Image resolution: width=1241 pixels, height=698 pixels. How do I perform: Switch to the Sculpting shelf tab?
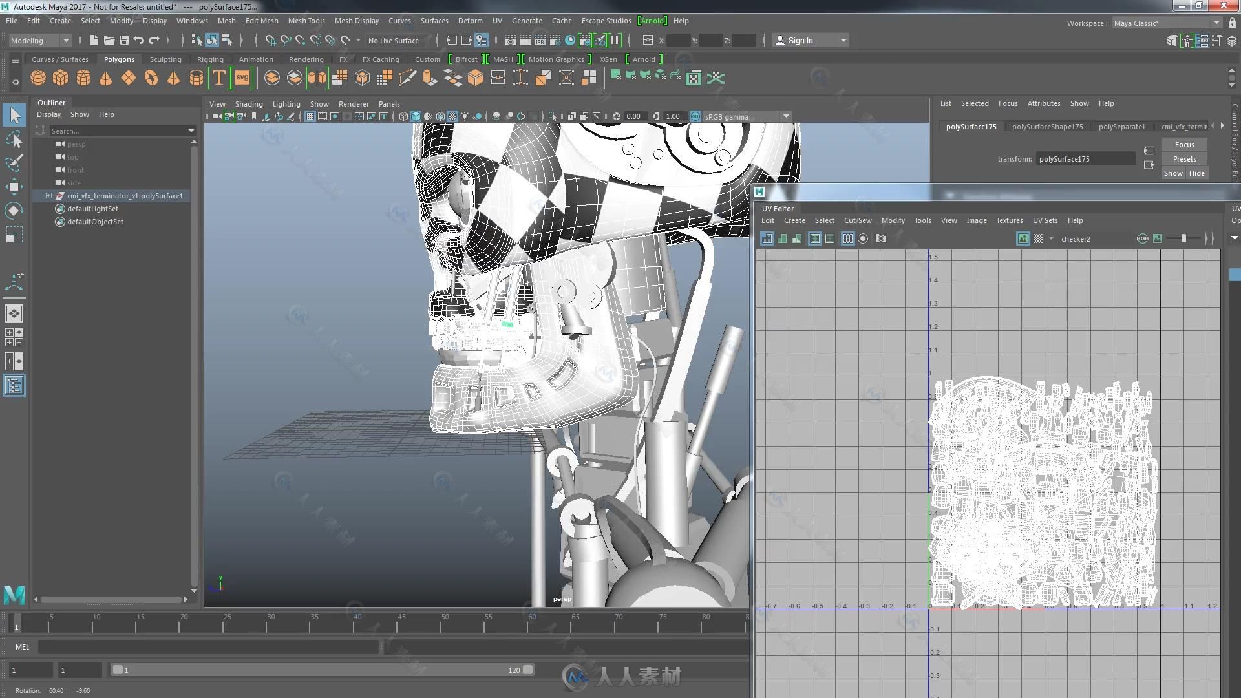tap(165, 59)
